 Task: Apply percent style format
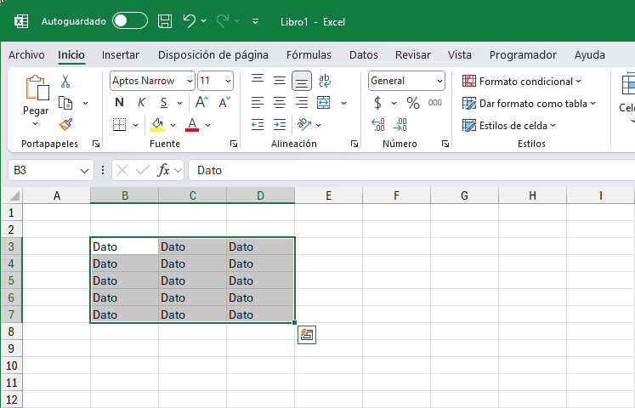tap(413, 103)
